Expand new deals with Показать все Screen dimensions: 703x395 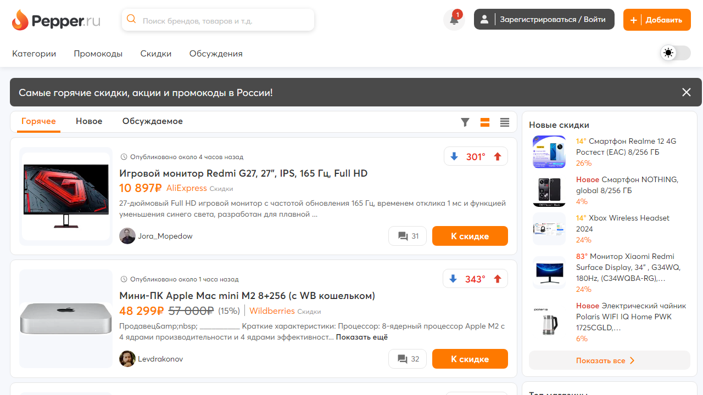(x=605, y=360)
